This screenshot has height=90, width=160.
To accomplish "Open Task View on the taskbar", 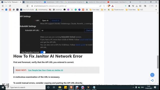I will pyautogui.click(x=54, y=87).
